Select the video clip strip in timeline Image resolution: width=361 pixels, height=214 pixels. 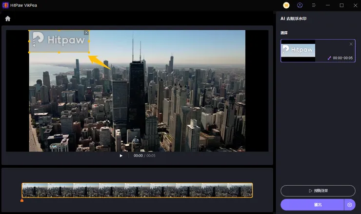pos(137,190)
